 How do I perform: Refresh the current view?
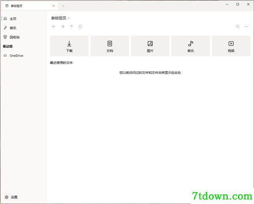tap(80, 27)
